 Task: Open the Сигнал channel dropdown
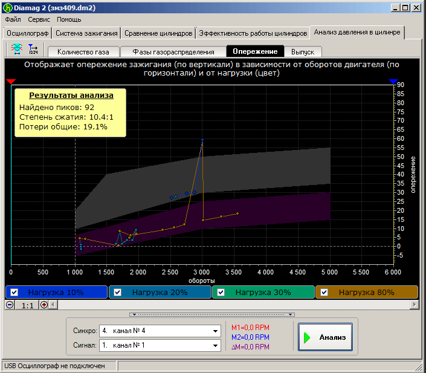click(215, 346)
